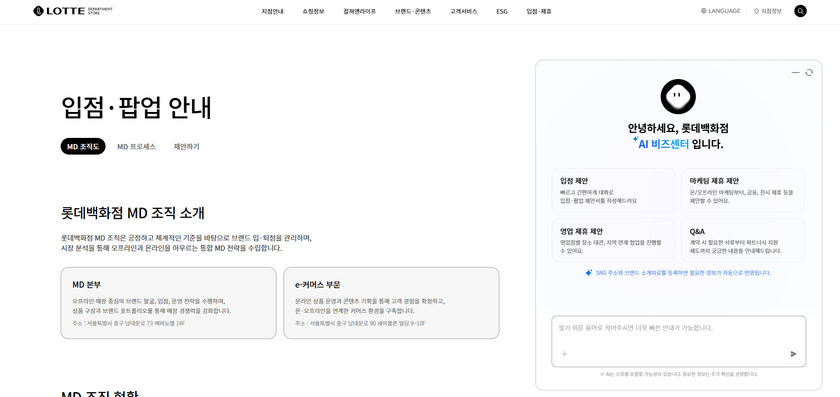Minimize the AI 비즈센터 chat panel
The height and width of the screenshot is (397, 840).
click(x=796, y=72)
